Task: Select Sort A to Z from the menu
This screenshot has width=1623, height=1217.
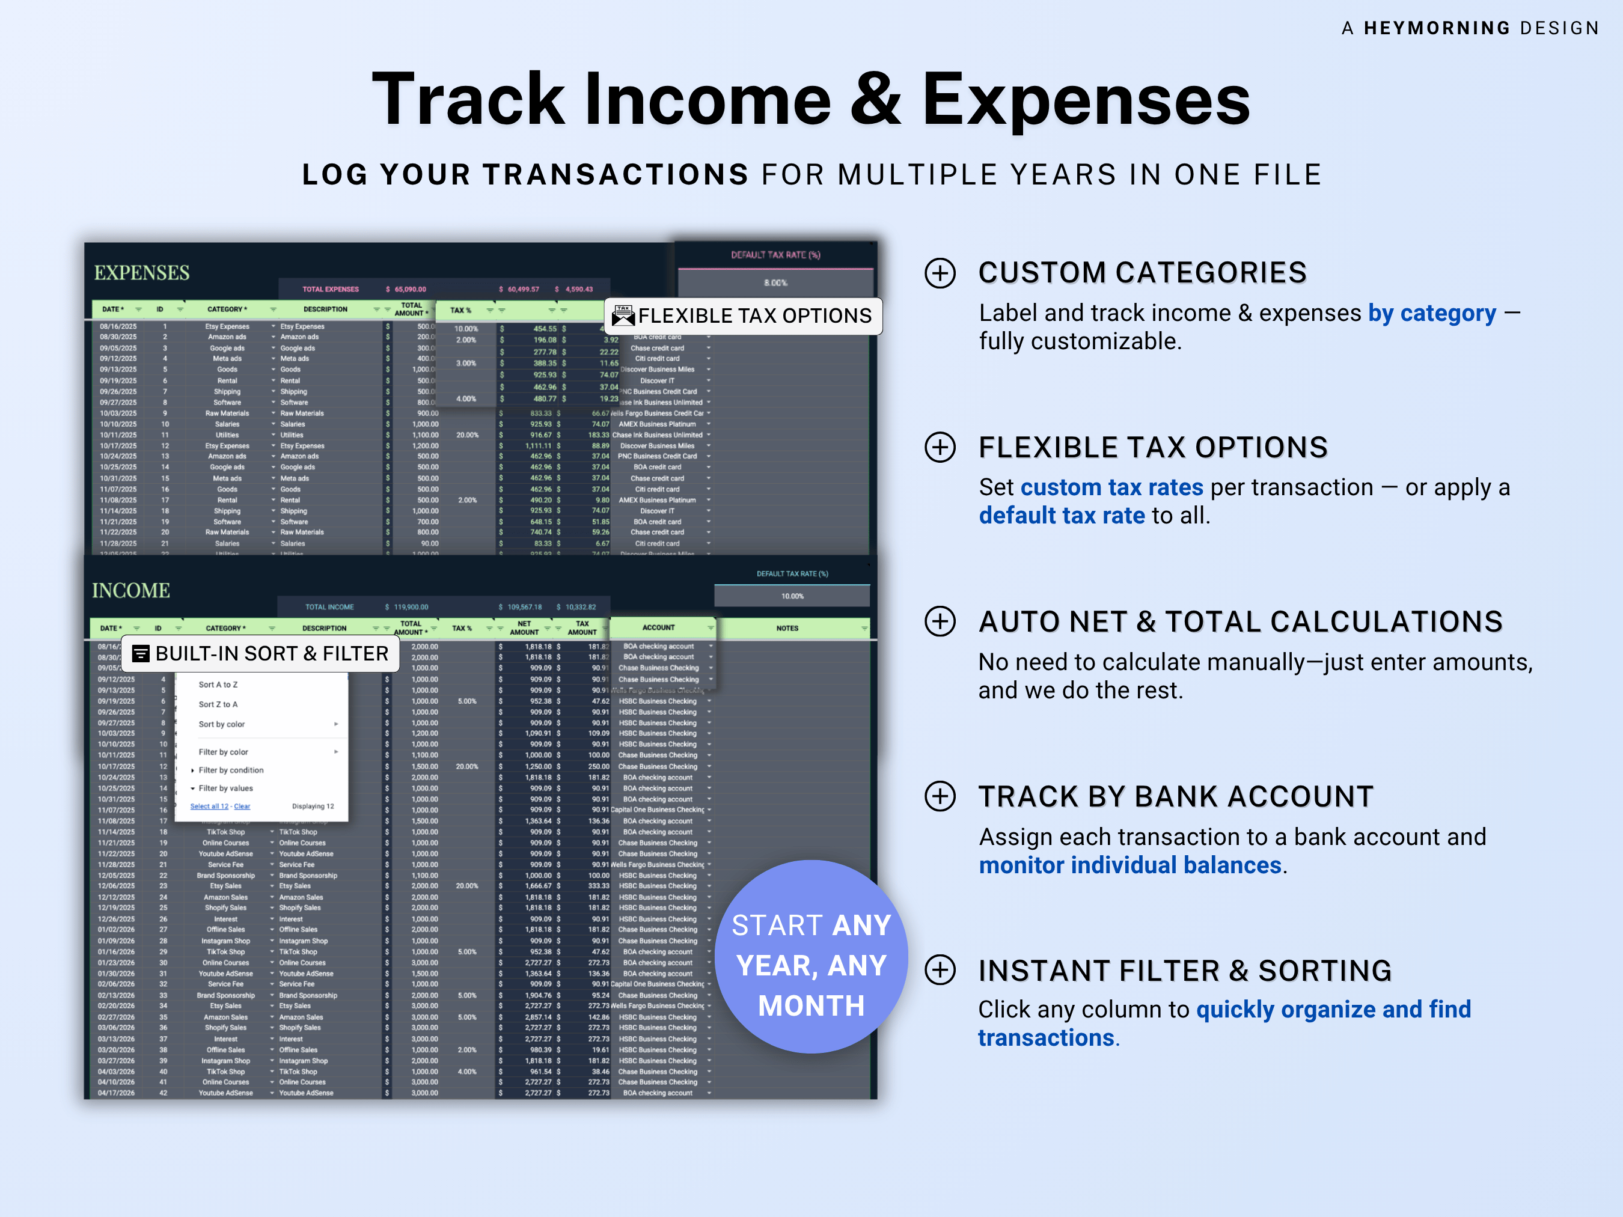Action: click(x=219, y=685)
